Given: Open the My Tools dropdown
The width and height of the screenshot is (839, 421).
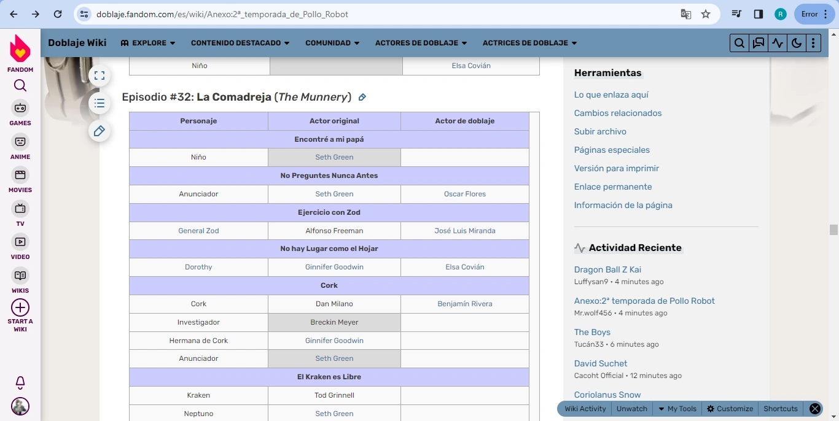Looking at the screenshot, I should [677, 409].
